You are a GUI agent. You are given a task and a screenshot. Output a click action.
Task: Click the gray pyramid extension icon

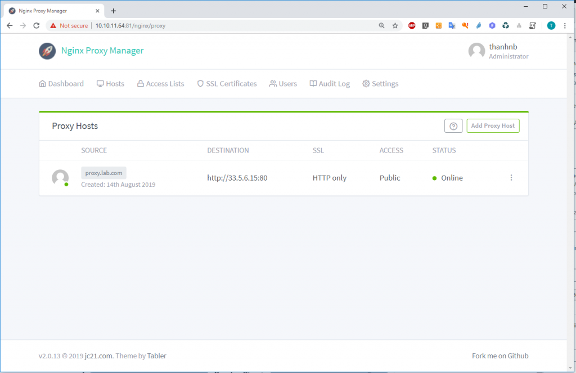tap(519, 25)
